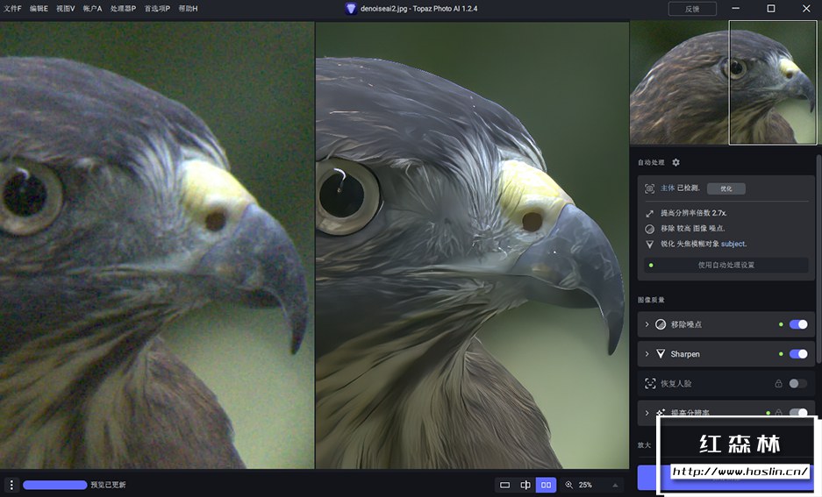Click the 反馈 feedback button
Screen dimensions: 822x497
[692, 9]
